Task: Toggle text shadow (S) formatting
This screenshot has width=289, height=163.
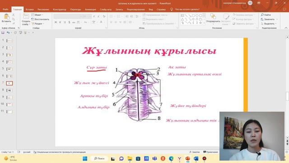Action: point(69,22)
